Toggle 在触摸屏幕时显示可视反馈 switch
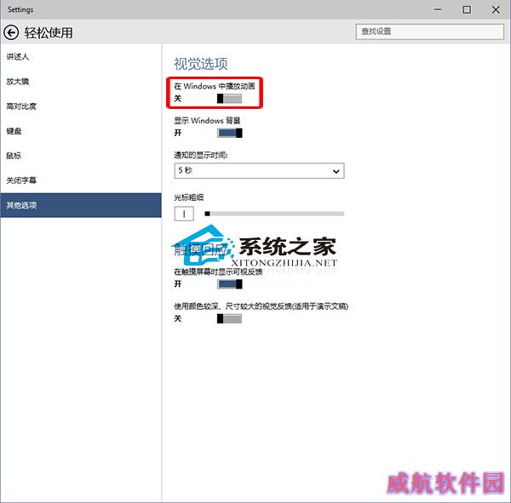The height and width of the screenshot is (503, 511). click(x=229, y=284)
